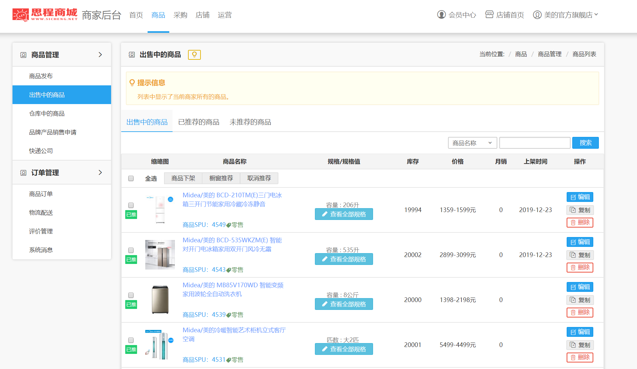Switch to the 未推荐的商品 tab
637x369 pixels.
250,122
